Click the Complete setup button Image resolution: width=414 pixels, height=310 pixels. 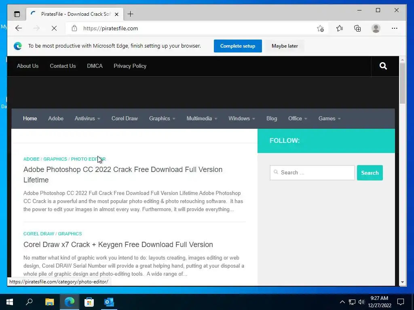(238, 46)
